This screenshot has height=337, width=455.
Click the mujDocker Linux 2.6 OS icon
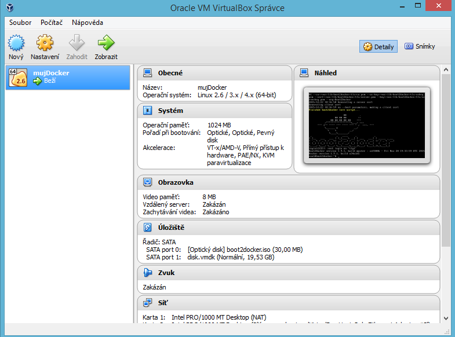pos(18,78)
